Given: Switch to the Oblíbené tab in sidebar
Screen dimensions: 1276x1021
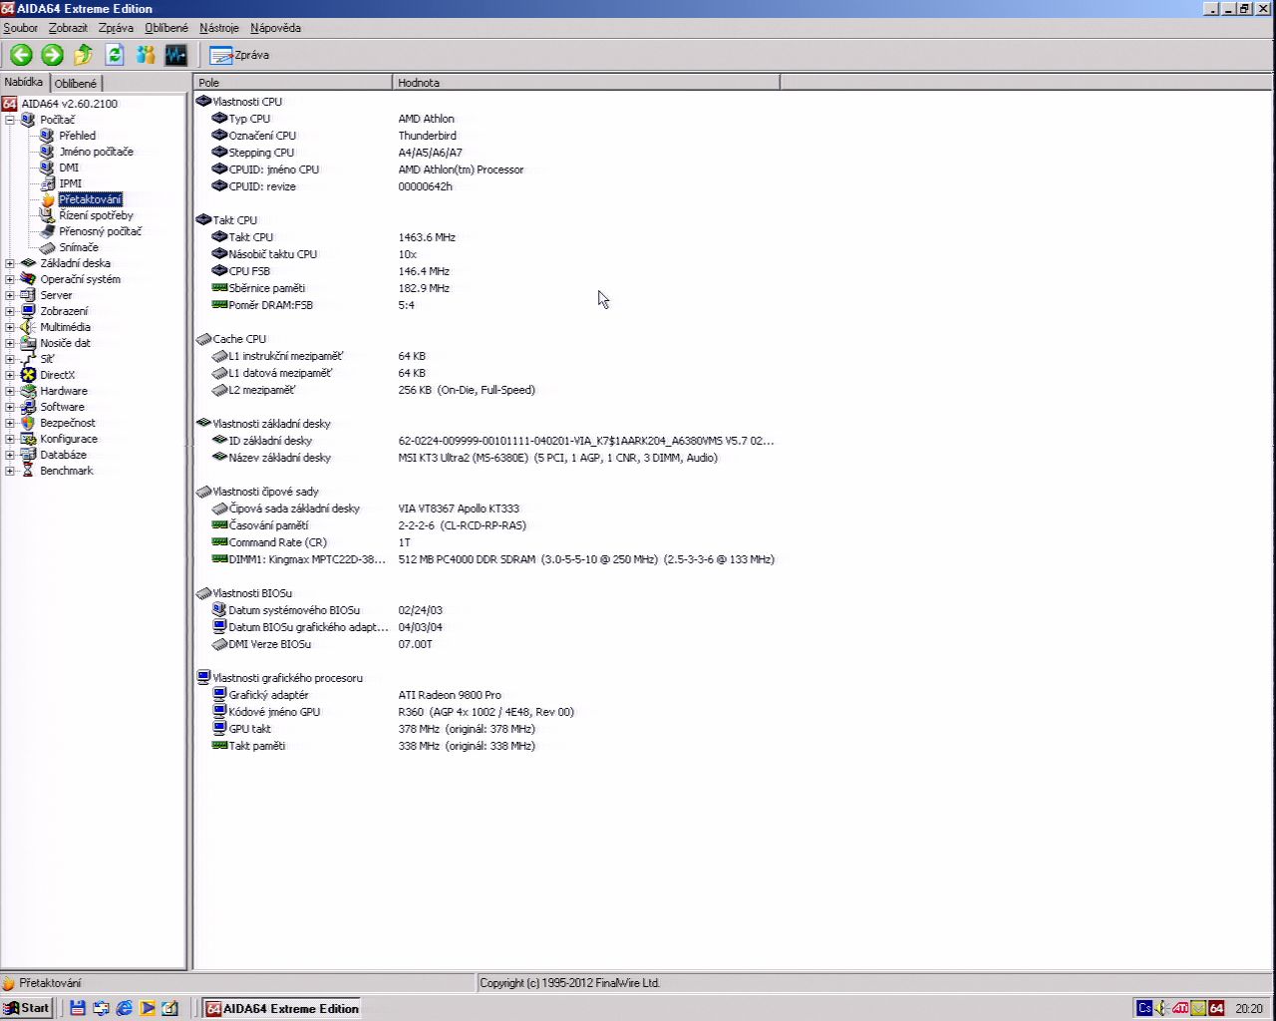Looking at the screenshot, I should tap(76, 84).
